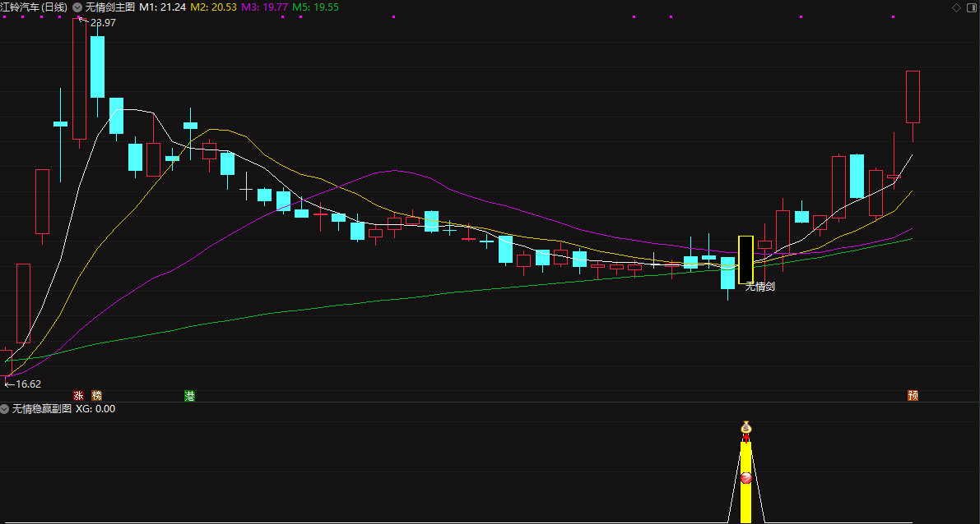Screen dimensions: 980x524
Task: Click the 无情剑主图 indicator name
Action: point(110,7)
